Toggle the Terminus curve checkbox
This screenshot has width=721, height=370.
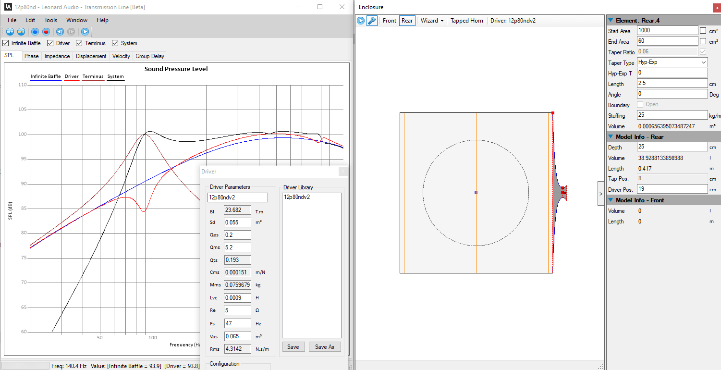[79, 43]
